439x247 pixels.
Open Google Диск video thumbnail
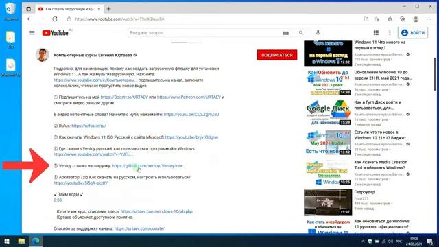[328, 113]
